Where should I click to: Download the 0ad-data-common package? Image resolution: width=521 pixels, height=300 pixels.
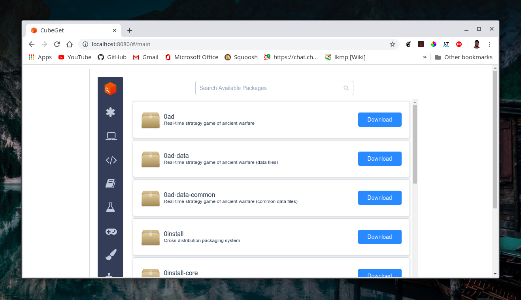[379, 198]
